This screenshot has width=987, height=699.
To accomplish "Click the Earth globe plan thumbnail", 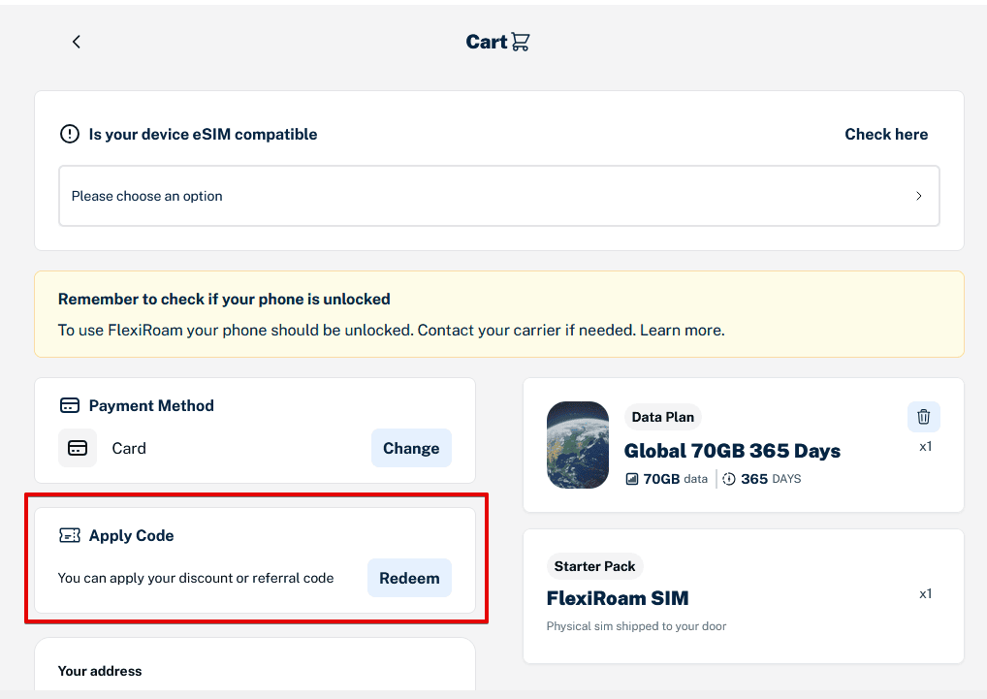I will pyautogui.click(x=578, y=445).
